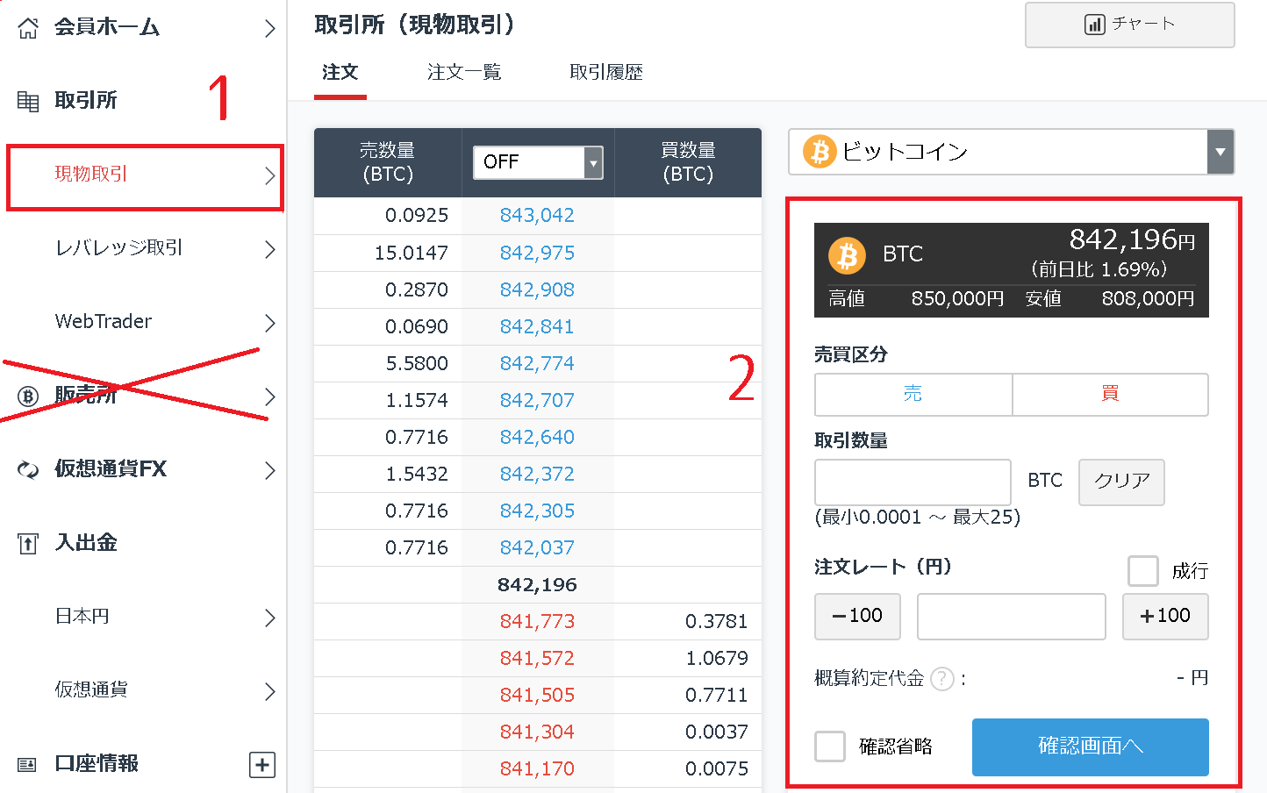Open WebTrader menu entry
1267x793 pixels.
145,322
